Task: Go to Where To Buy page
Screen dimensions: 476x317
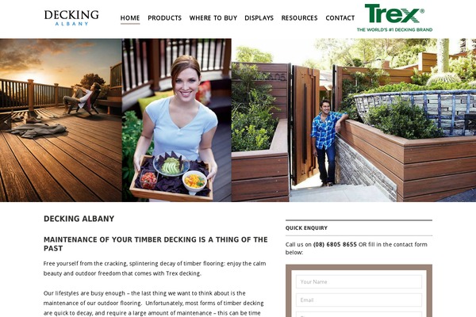Action: coord(213,18)
